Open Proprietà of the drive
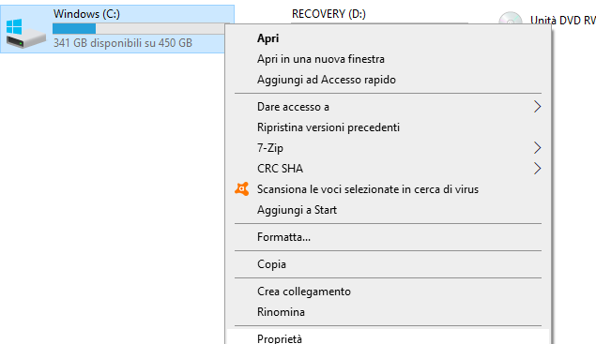The width and height of the screenshot is (596, 344). pyautogui.click(x=388, y=337)
